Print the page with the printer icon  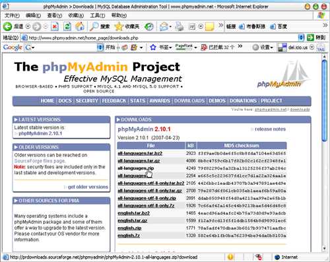(180, 26)
